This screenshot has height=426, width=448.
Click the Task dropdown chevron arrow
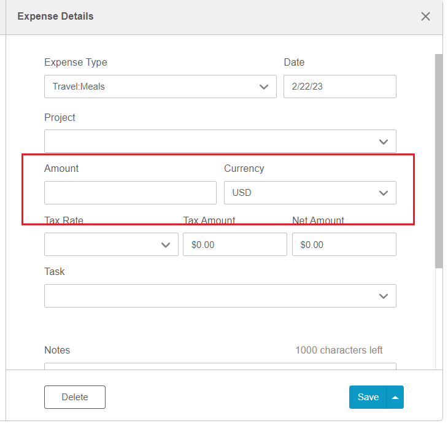click(384, 296)
